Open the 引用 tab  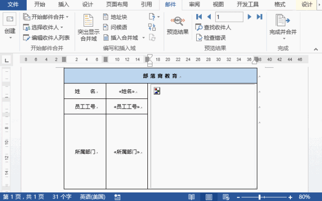[x=146, y=5]
